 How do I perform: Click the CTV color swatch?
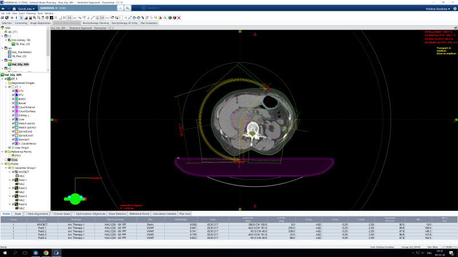[x=17, y=91]
